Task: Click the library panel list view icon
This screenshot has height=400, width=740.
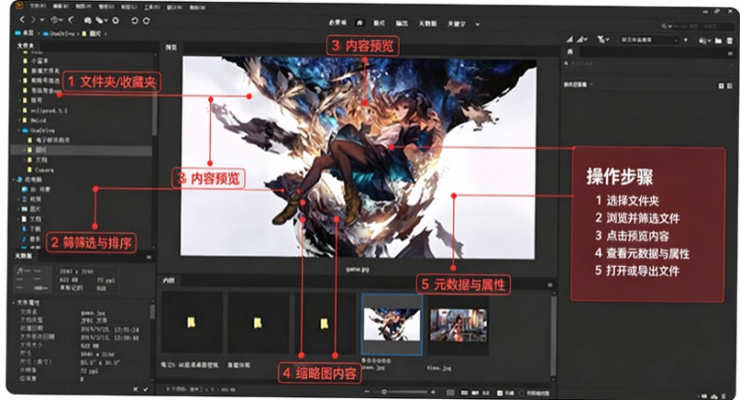Action: pyautogui.click(x=730, y=85)
